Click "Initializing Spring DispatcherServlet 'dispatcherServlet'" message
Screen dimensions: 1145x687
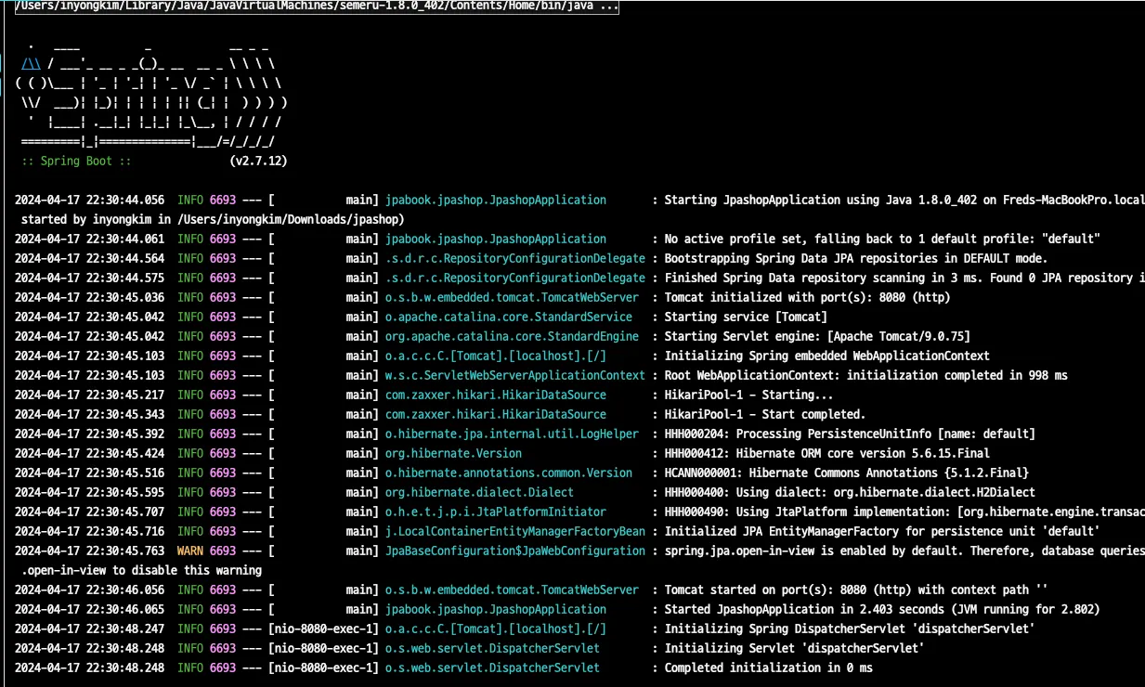(850, 629)
